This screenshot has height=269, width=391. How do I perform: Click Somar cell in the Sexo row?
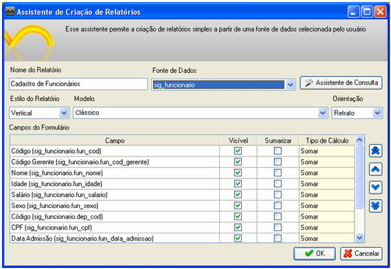pos(327,206)
